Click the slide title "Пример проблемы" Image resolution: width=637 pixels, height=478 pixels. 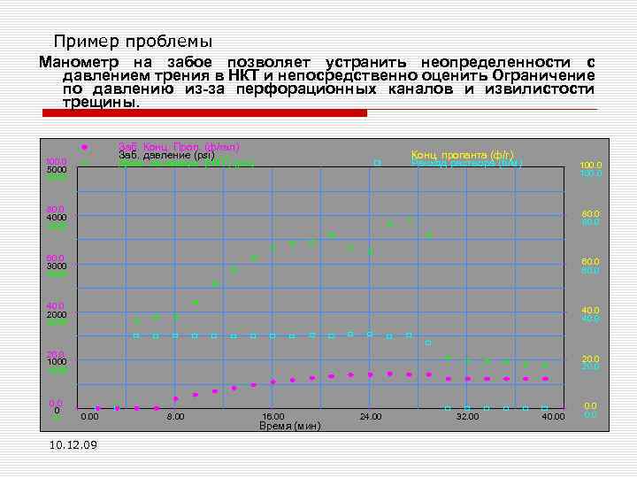(x=133, y=42)
